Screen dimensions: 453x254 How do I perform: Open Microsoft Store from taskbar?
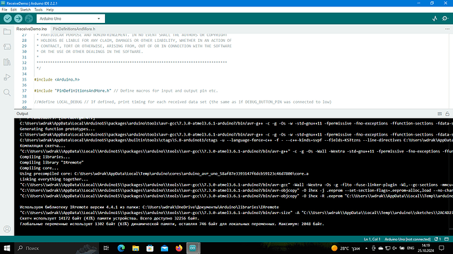(150, 248)
